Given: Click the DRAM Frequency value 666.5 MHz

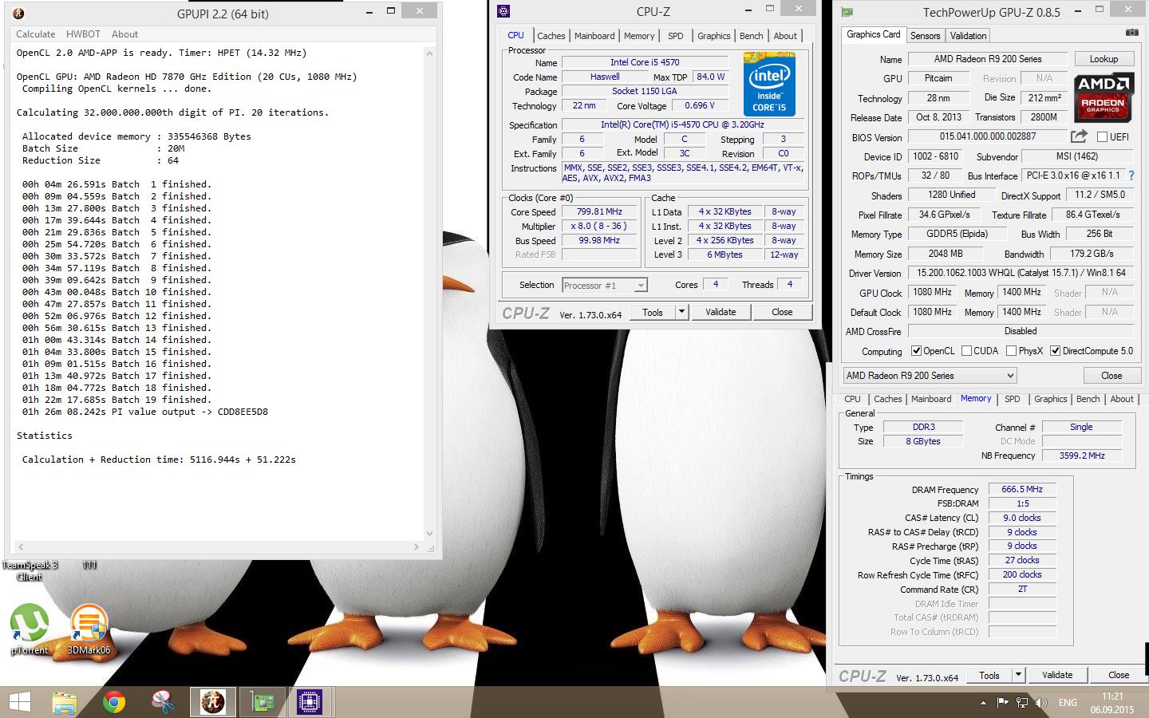Looking at the screenshot, I should coord(1022,490).
